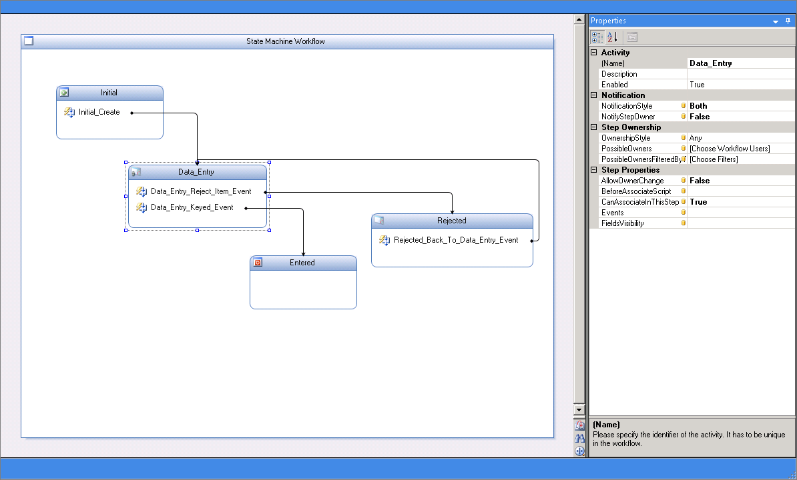Click the Entered state red icon
797x480 pixels.
[x=258, y=262]
